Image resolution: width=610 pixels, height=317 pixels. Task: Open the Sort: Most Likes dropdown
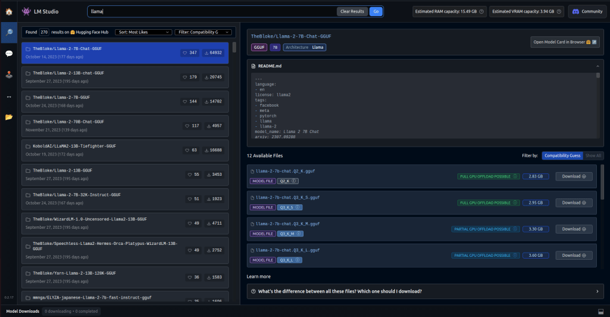(x=141, y=32)
